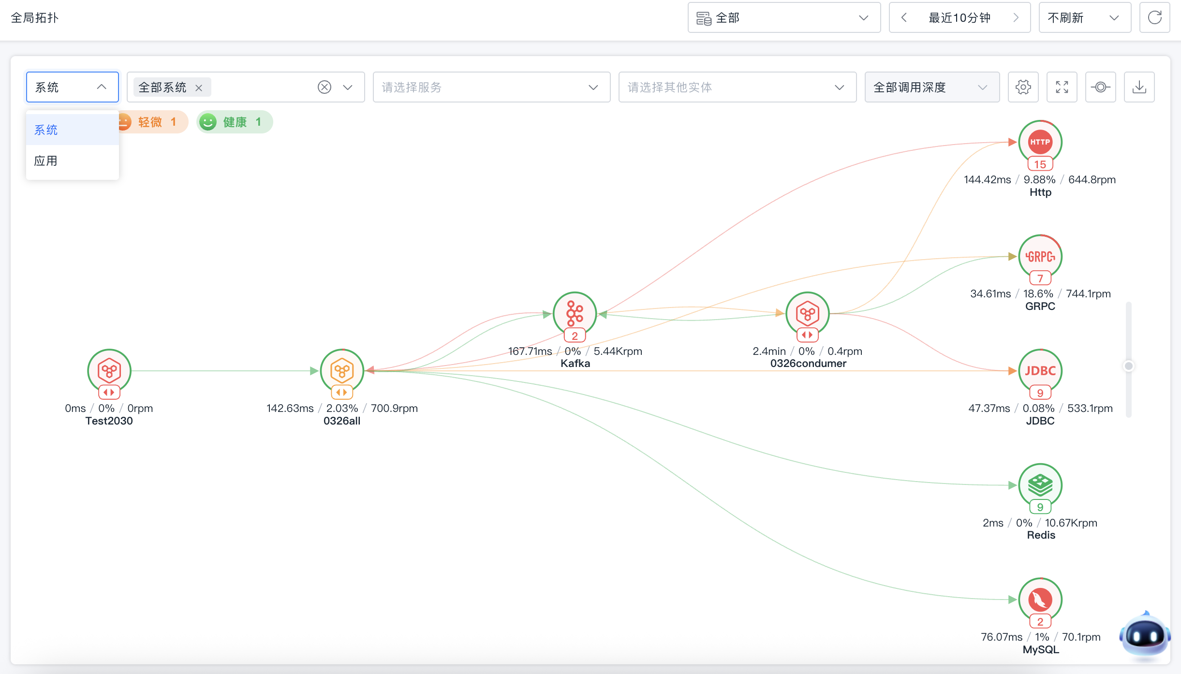Click the vertical zoom slider handle
The width and height of the screenshot is (1181, 674).
click(x=1128, y=366)
